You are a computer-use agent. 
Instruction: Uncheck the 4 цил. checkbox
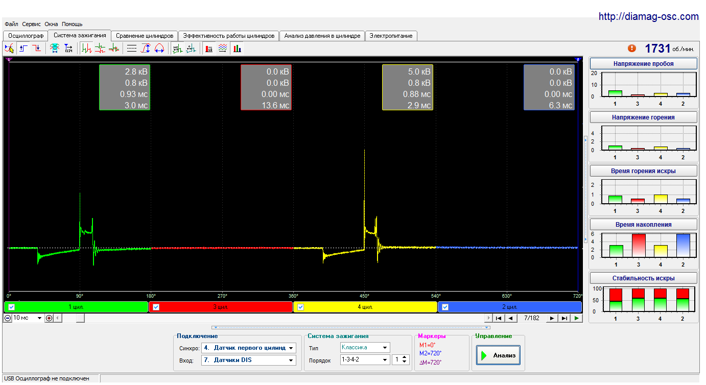click(x=301, y=307)
